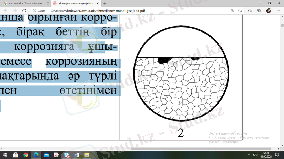Open the clock and date 12:30
Image resolution: width=284 pixels, height=159 pixels.
coord(266,155)
